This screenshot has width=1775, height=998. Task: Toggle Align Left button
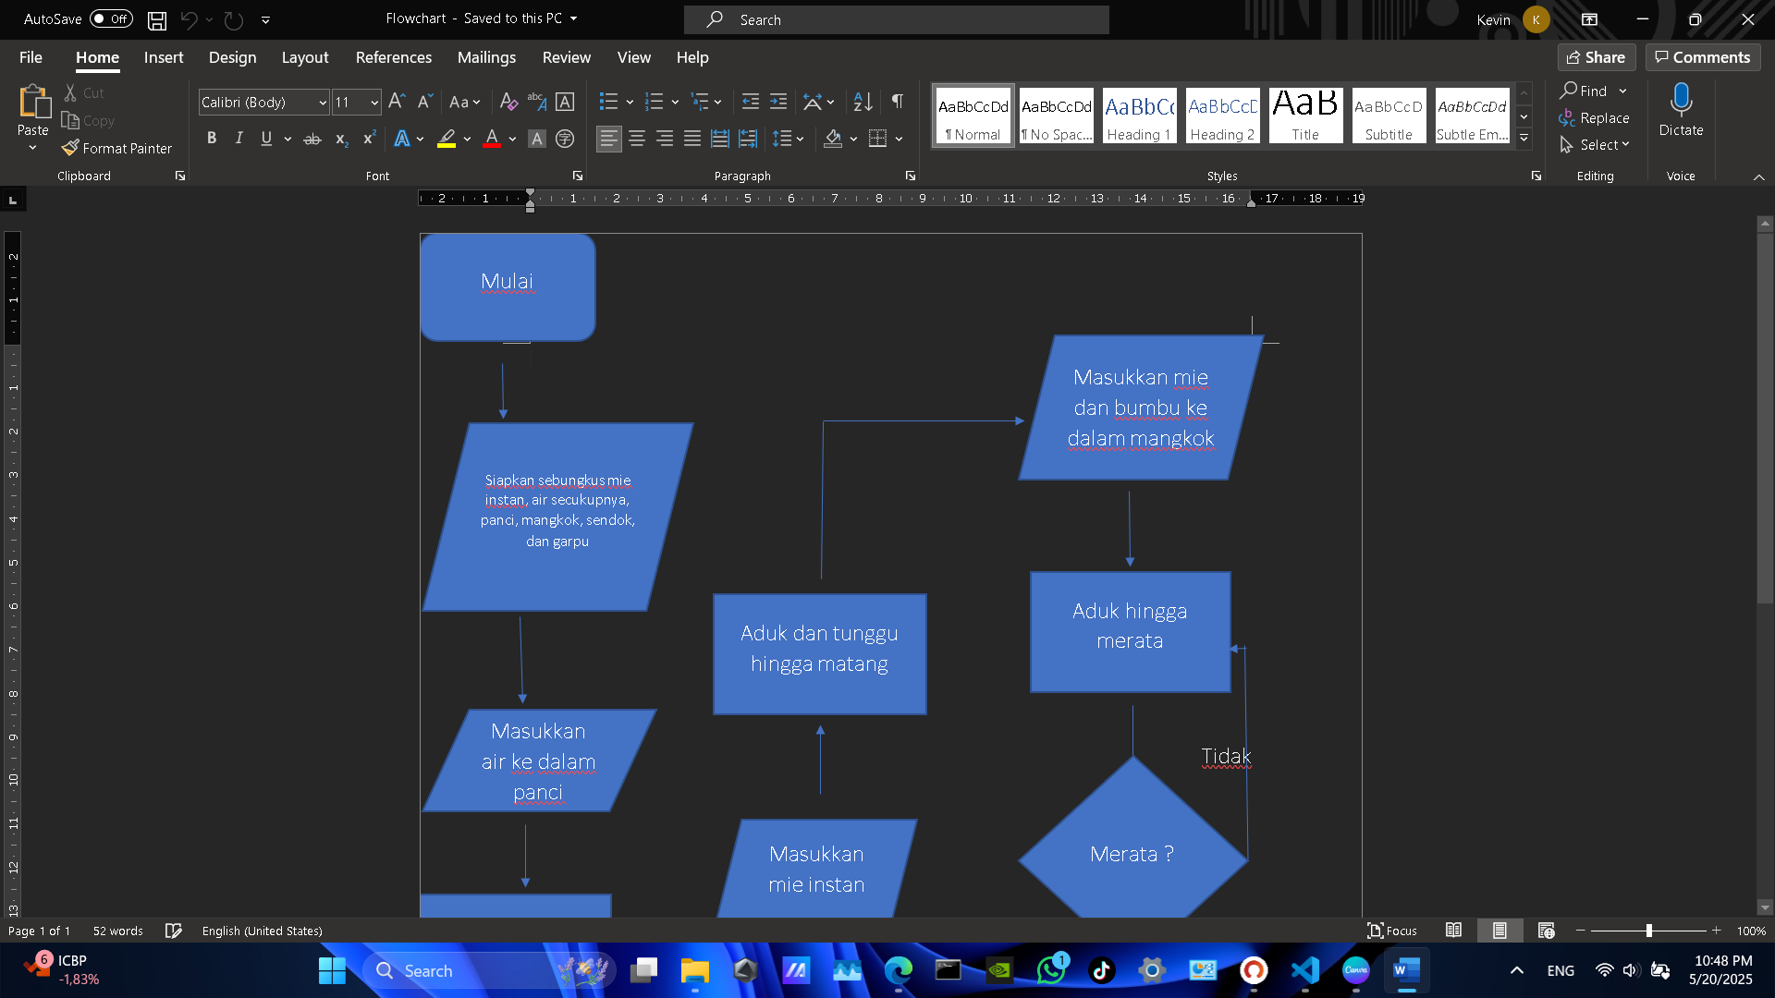point(608,139)
